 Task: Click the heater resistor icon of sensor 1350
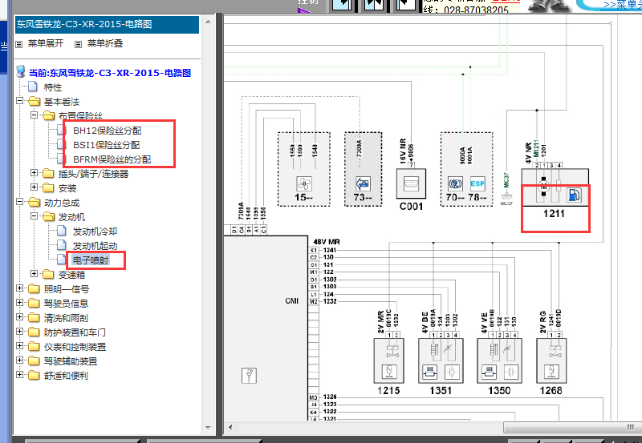(489, 371)
